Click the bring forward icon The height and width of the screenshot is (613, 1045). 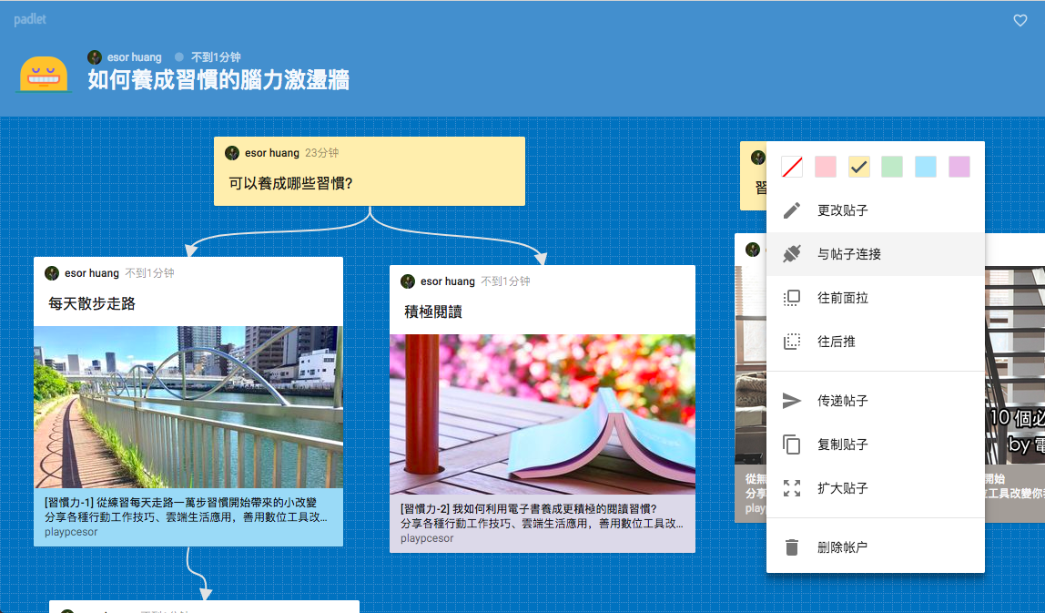[x=792, y=298]
